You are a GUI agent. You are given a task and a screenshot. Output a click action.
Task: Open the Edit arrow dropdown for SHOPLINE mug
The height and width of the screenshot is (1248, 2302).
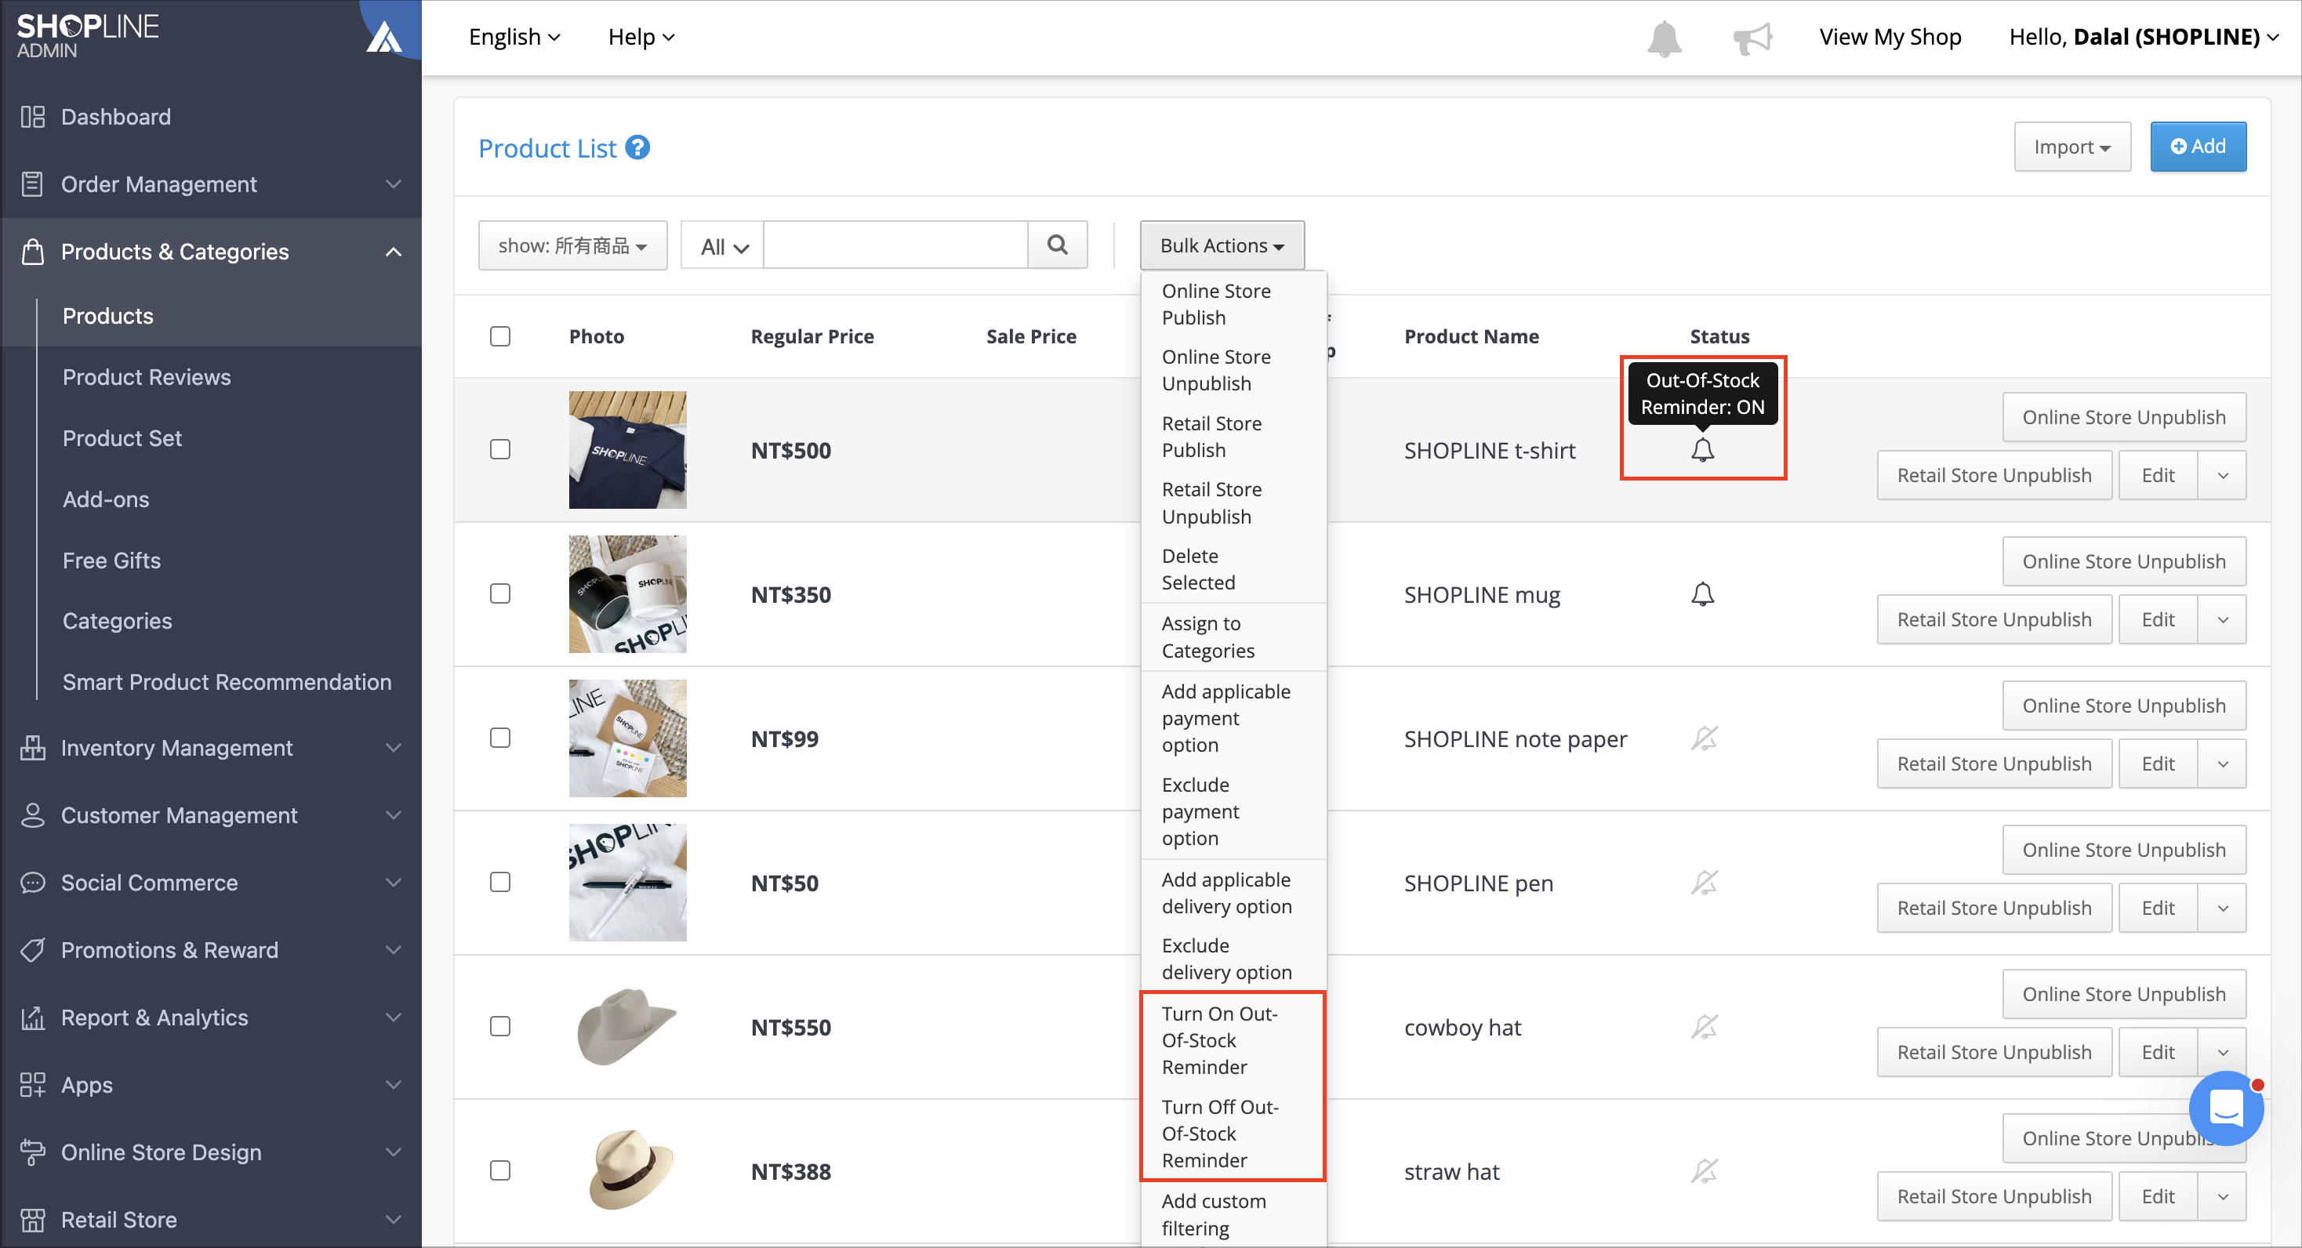2223,619
